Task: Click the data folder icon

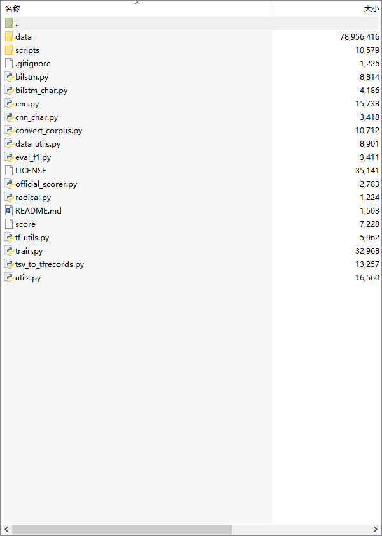Action: [x=9, y=37]
